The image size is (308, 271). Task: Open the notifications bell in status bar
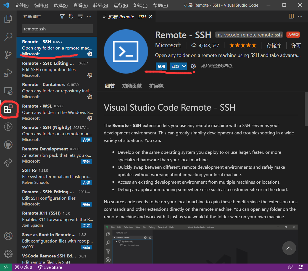coord(301,267)
